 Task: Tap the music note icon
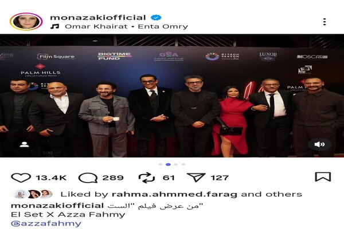tap(55, 26)
